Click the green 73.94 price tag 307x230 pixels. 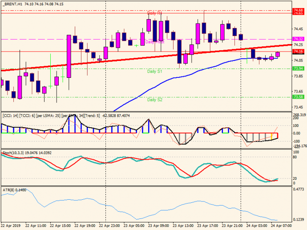tap(298, 69)
